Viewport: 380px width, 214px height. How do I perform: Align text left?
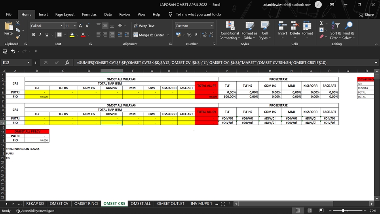click(x=99, y=35)
